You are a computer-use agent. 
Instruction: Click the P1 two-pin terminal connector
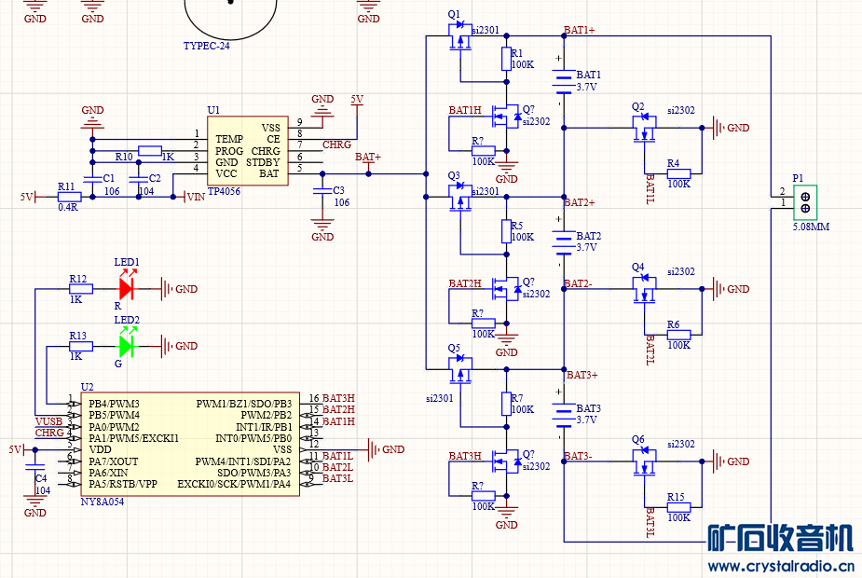point(805,203)
